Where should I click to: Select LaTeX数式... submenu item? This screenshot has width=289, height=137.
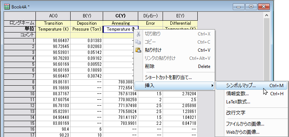[251, 102]
